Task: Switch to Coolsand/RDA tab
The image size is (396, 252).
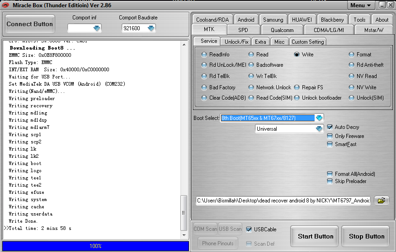Action: click(x=212, y=20)
